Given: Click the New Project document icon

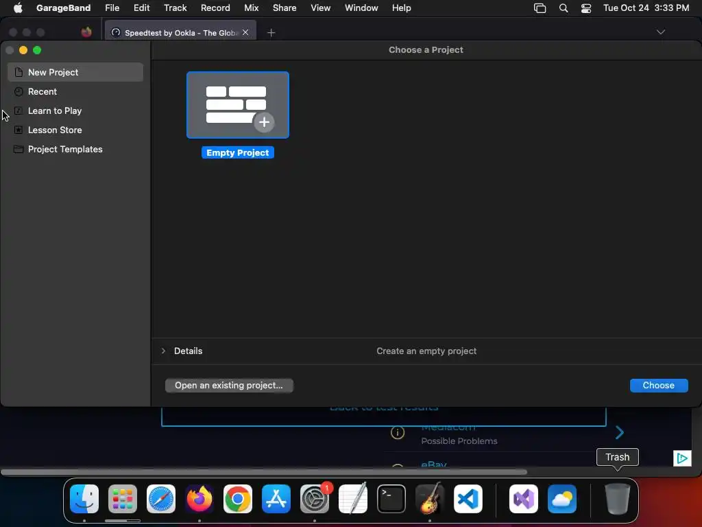Looking at the screenshot, I should [x=19, y=72].
